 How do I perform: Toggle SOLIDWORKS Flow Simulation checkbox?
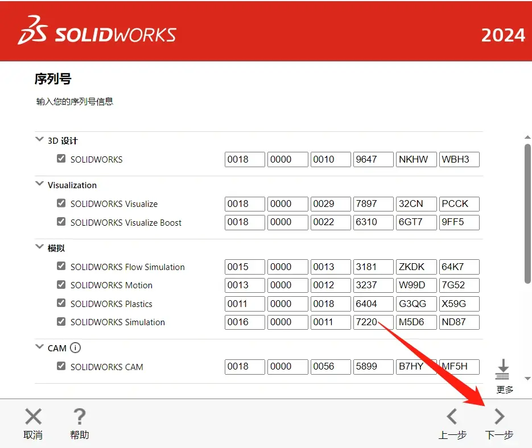(61, 266)
